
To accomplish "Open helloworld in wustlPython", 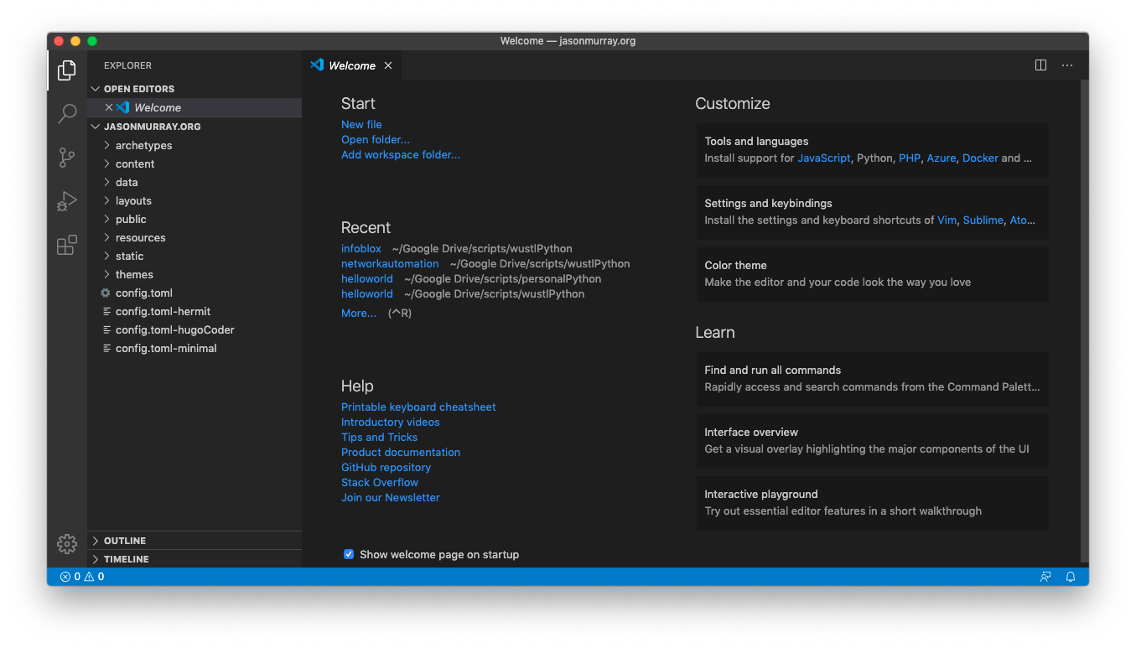I will pyautogui.click(x=367, y=293).
